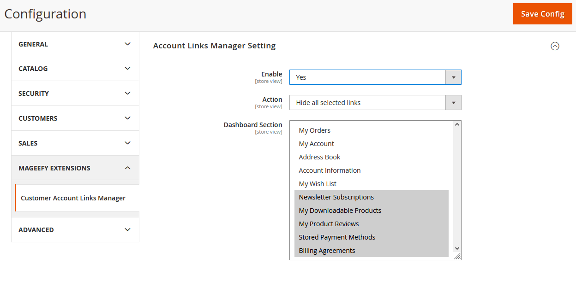
Task: Expand the Security configuration section
Action: tap(75, 94)
